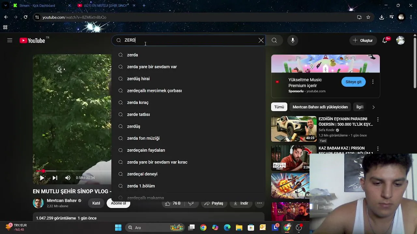Open File Explorer from taskbar

pos(239,227)
